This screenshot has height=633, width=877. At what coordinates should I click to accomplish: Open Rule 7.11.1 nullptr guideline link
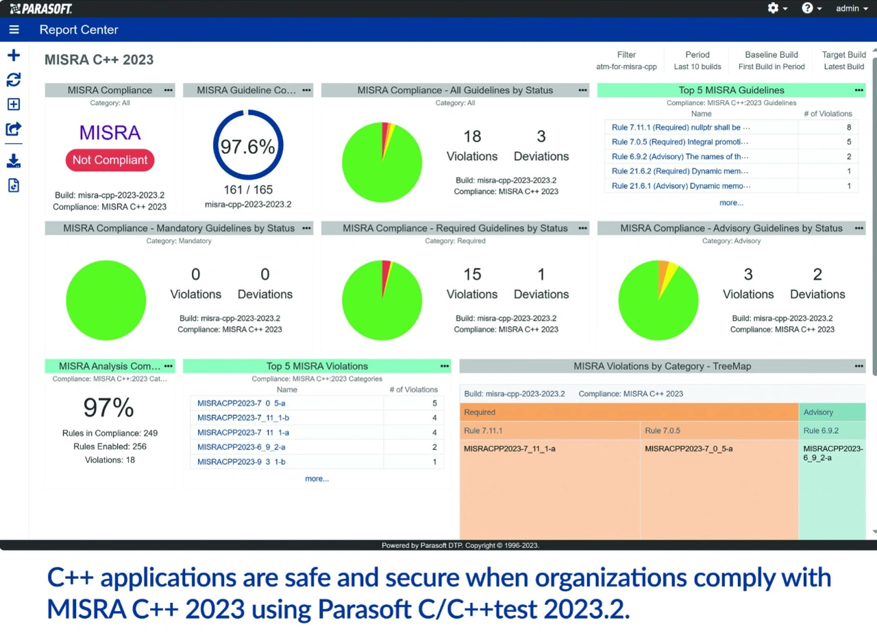click(x=680, y=127)
